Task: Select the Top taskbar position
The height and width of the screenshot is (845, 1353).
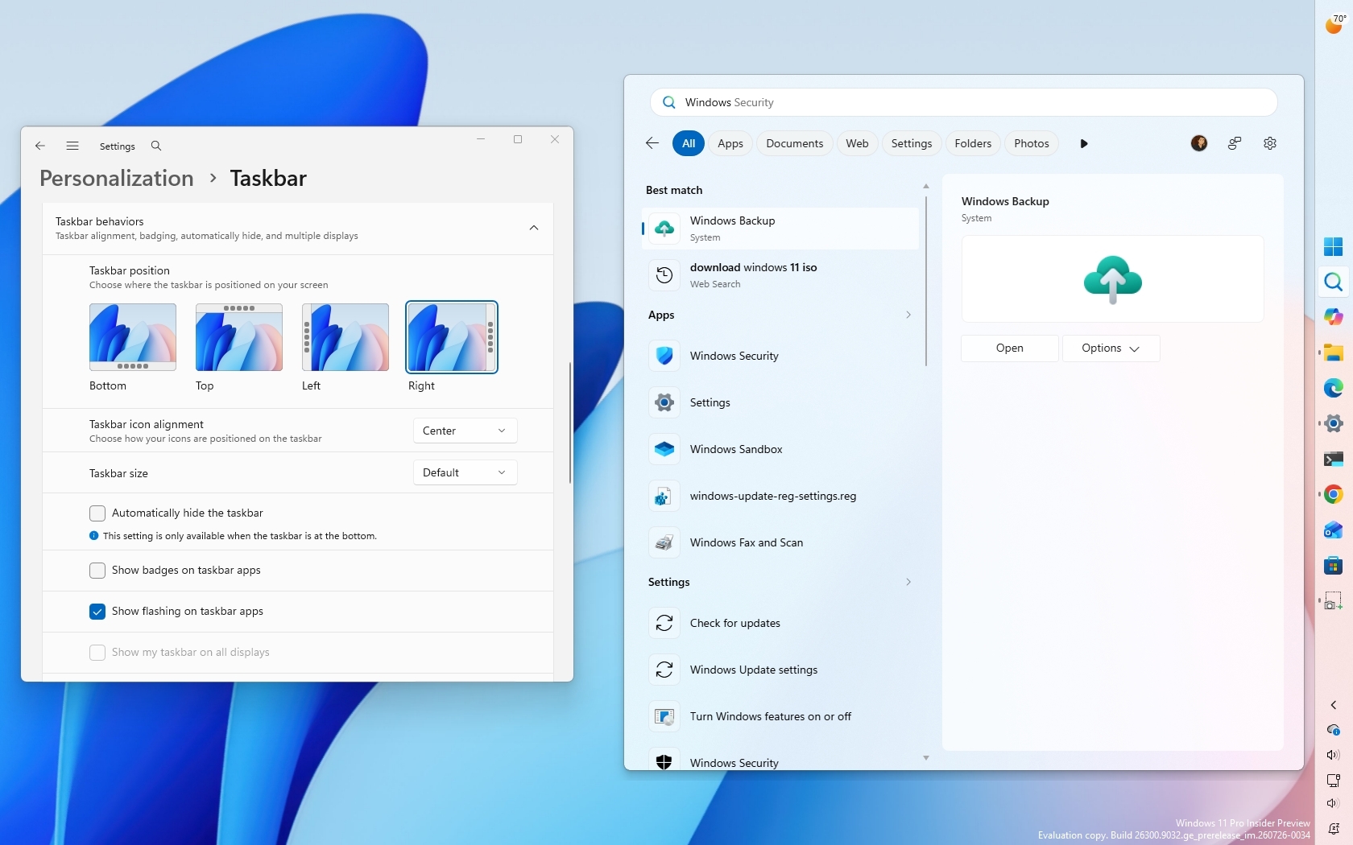Action: click(x=239, y=337)
